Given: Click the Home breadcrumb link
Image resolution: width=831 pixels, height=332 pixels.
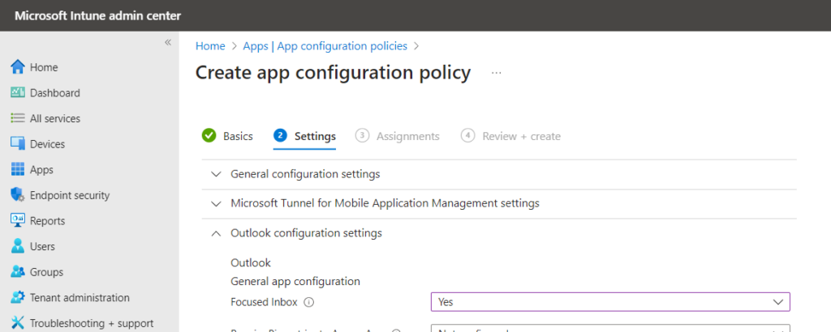Looking at the screenshot, I should pos(210,46).
